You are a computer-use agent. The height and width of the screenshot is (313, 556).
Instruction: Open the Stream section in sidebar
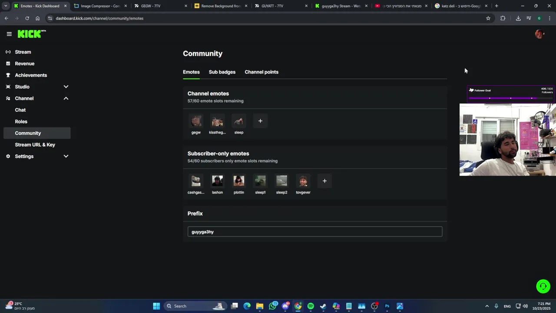[23, 52]
